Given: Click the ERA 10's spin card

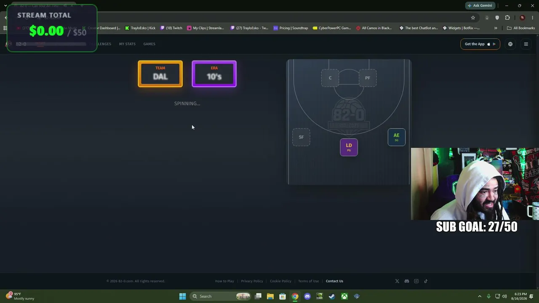Looking at the screenshot, I should click(x=214, y=74).
